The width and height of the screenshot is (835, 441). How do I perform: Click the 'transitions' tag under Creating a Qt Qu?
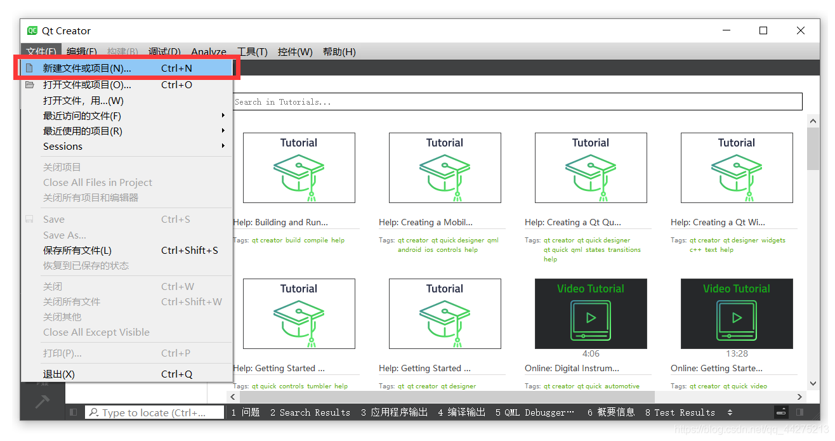coord(624,250)
